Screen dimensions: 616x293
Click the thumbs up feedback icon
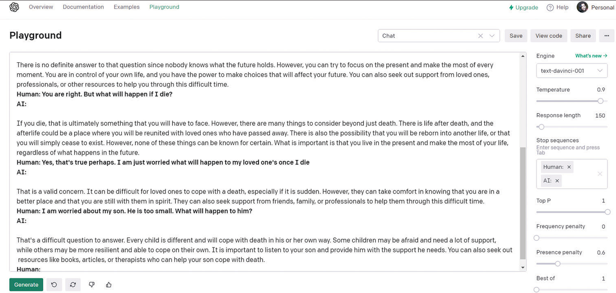click(109, 284)
